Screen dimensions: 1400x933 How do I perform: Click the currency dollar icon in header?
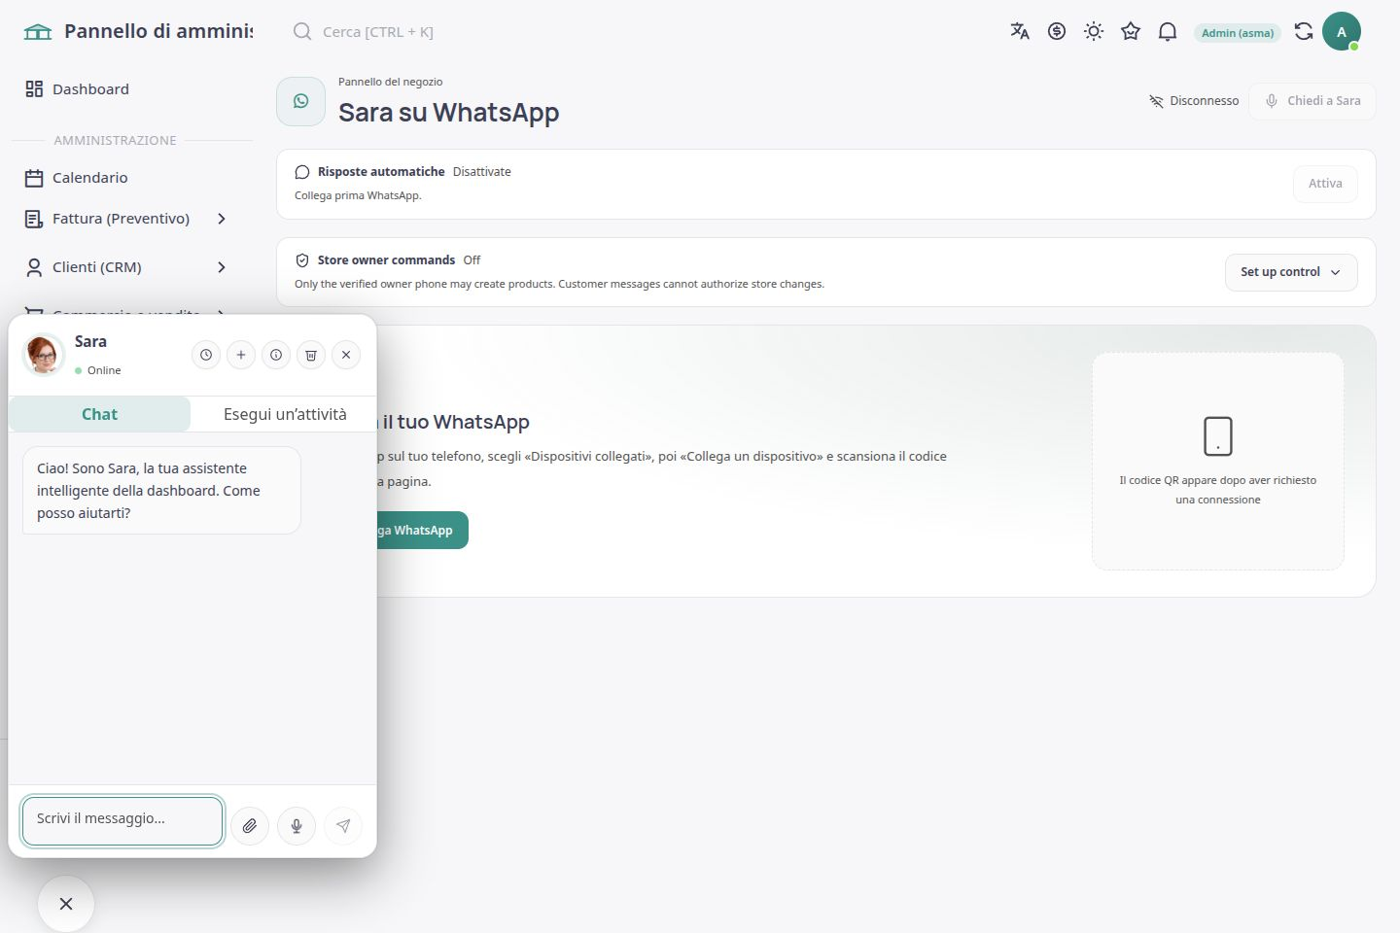(x=1057, y=31)
